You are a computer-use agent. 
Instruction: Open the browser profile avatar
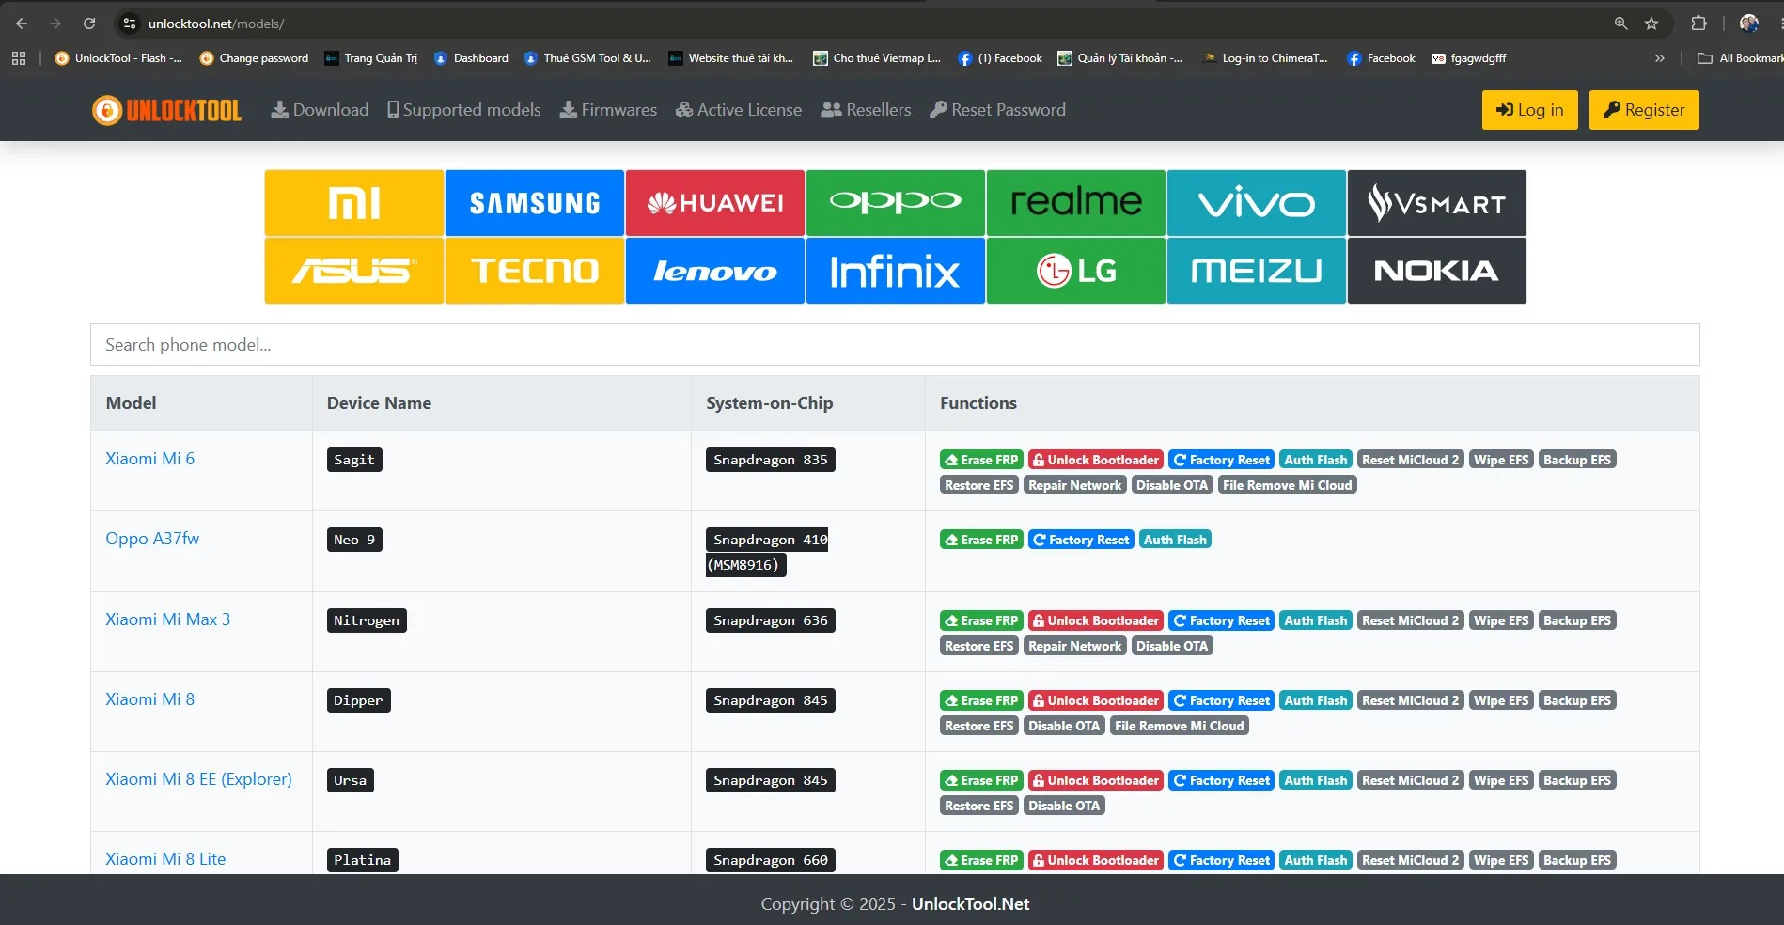point(1748,24)
